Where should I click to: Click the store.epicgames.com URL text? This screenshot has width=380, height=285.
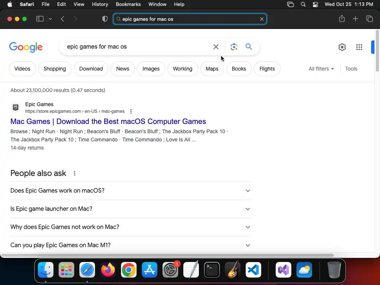pos(75,111)
